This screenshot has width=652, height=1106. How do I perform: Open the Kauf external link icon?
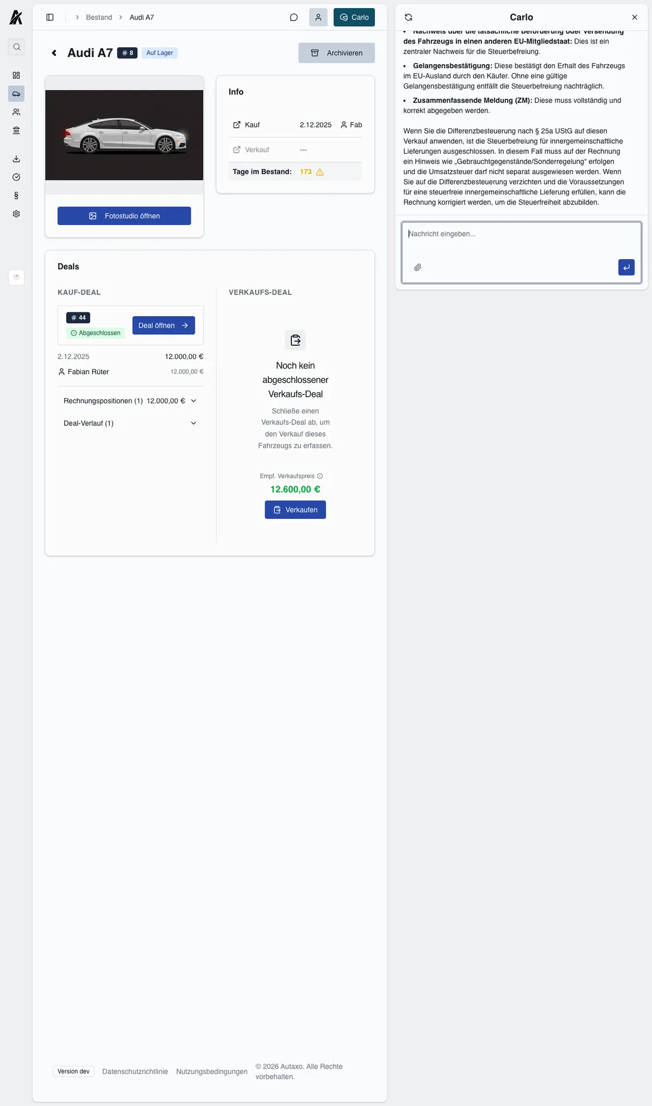click(x=237, y=125)
